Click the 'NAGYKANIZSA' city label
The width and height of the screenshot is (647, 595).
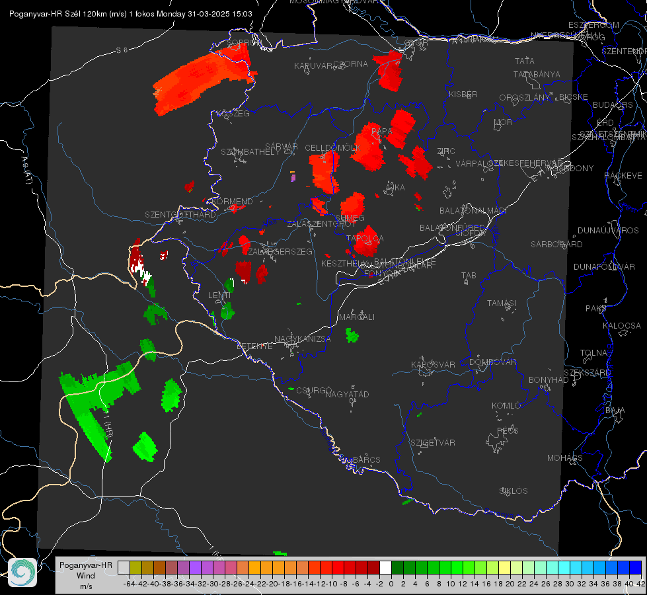[303, 339]
